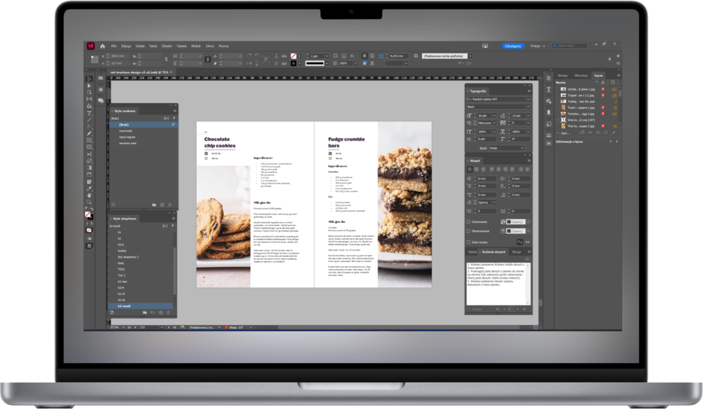The width and height of the screenshot is (703, 409).
Task: Click the fill color swatch in toolbox
Action: pos(88,215)
